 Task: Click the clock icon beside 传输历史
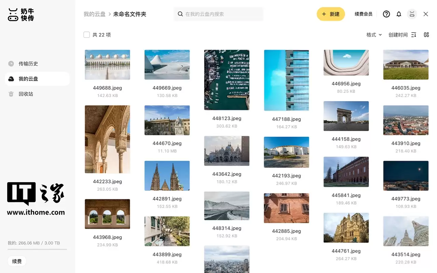[x=11, y=64]
